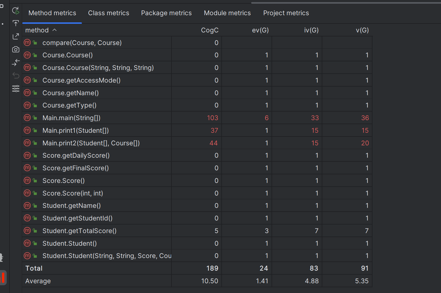Click the red chart icon in left strip

pos(3,278)
